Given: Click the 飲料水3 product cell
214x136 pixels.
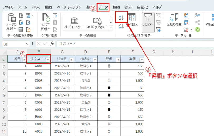Looking at the screenshot, I should [x=86, y=131].
